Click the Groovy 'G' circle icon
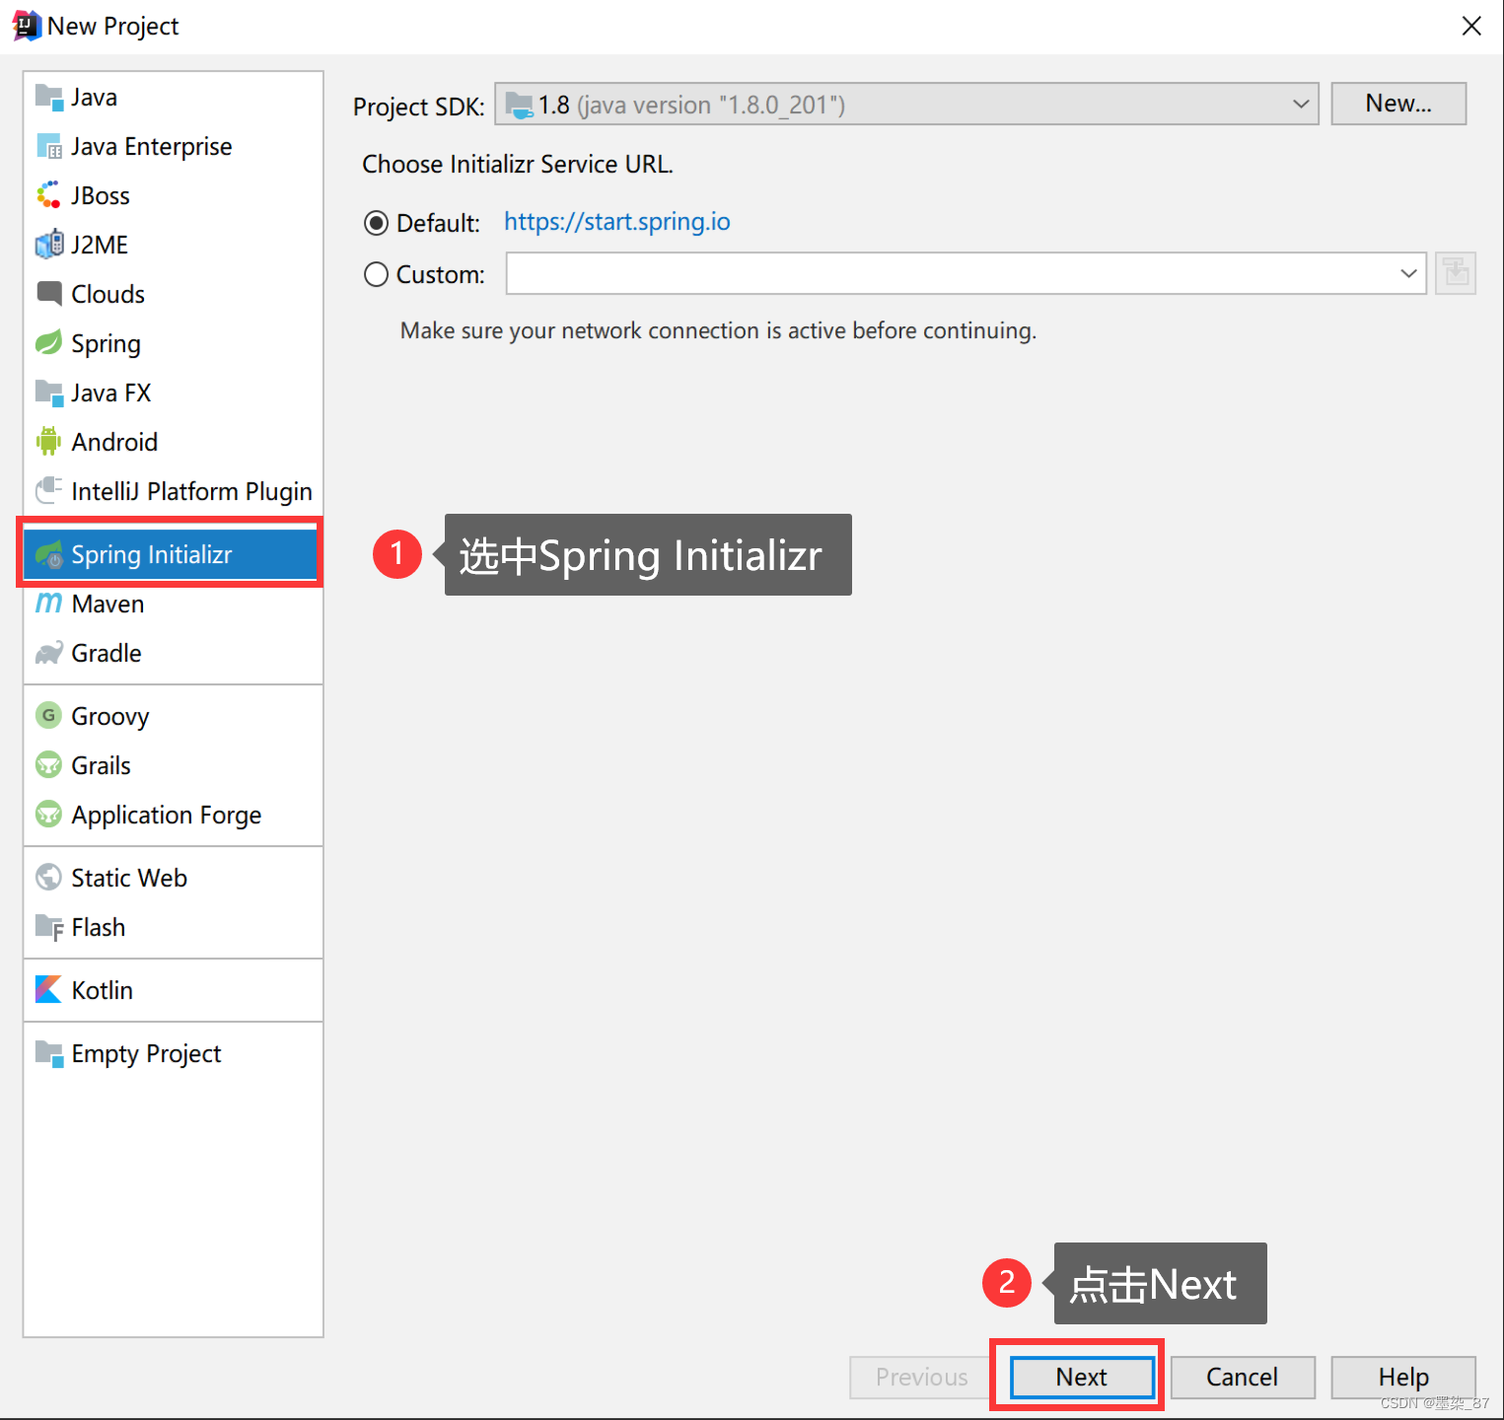This screenshot has width=1504, height=1420. [x=48, y=715]
